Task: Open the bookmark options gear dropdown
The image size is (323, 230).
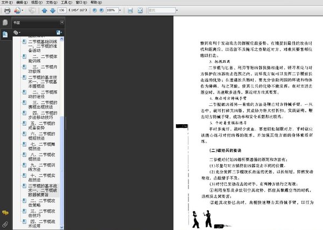Action: click(x=17, y=32)
